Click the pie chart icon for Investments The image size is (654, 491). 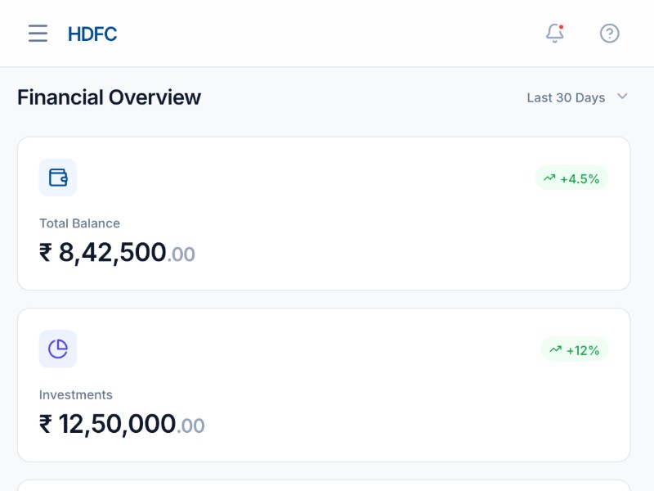click(x=58, y=349)
